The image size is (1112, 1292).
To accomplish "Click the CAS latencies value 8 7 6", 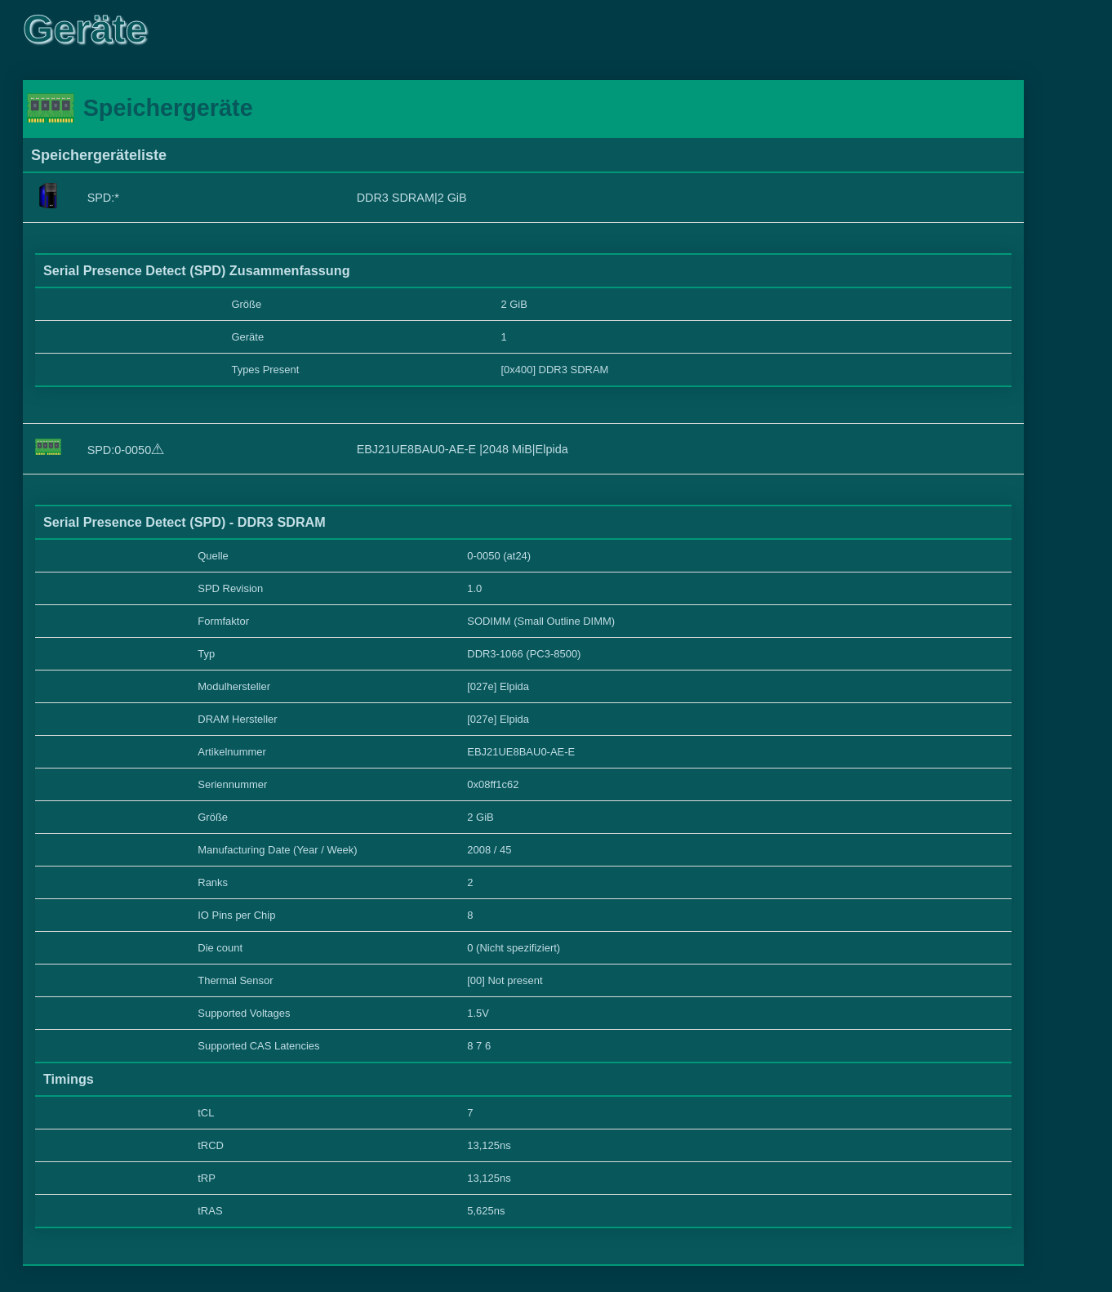I will (x=479, y=1046).
